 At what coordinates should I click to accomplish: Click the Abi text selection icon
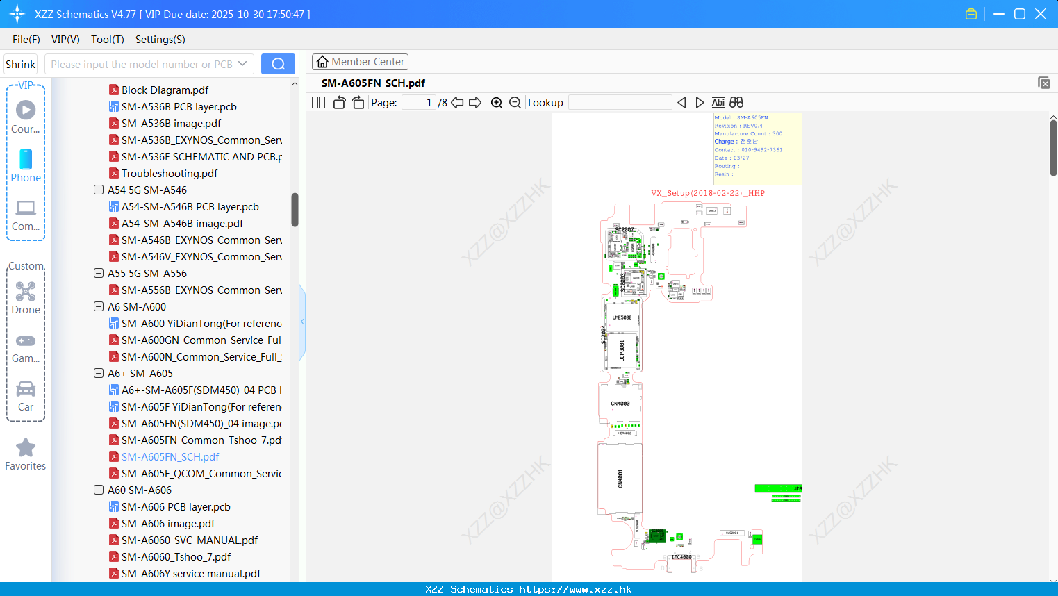(718, 102)
